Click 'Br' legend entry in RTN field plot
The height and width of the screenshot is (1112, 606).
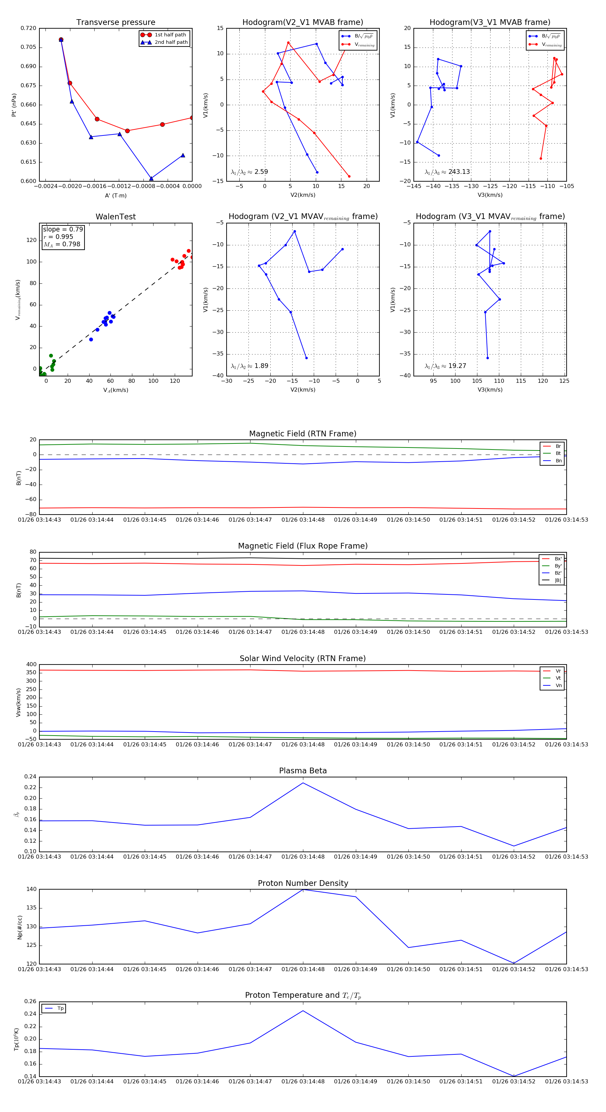[x=552, y=446]
